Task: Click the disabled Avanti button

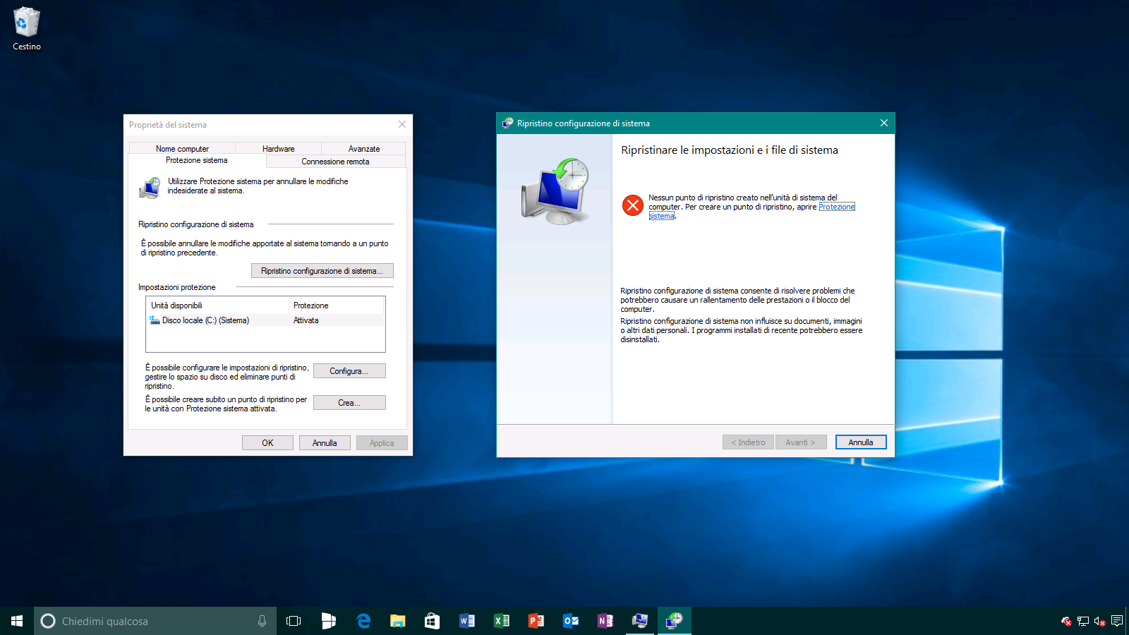Action: pyautogui.click(x=801, y=442)
